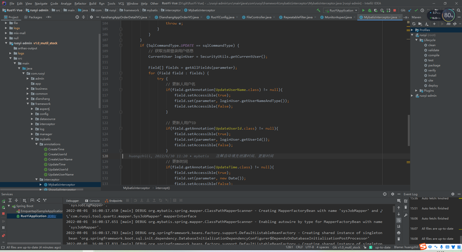462x252 pixels.
Task: Toggle group-by button in Services toolbar
Action: point(24,200)
